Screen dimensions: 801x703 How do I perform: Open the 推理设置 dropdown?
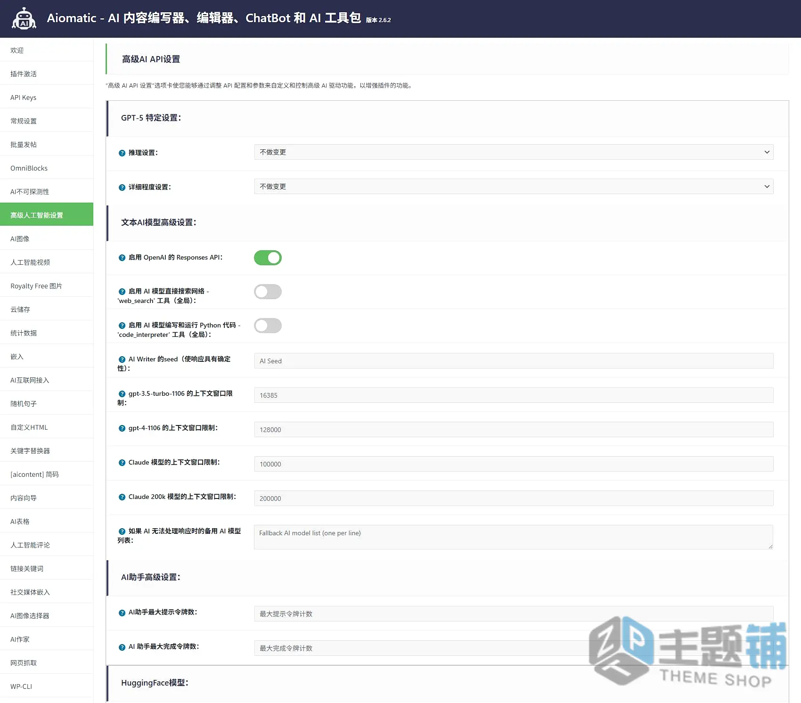coord(514,152)
